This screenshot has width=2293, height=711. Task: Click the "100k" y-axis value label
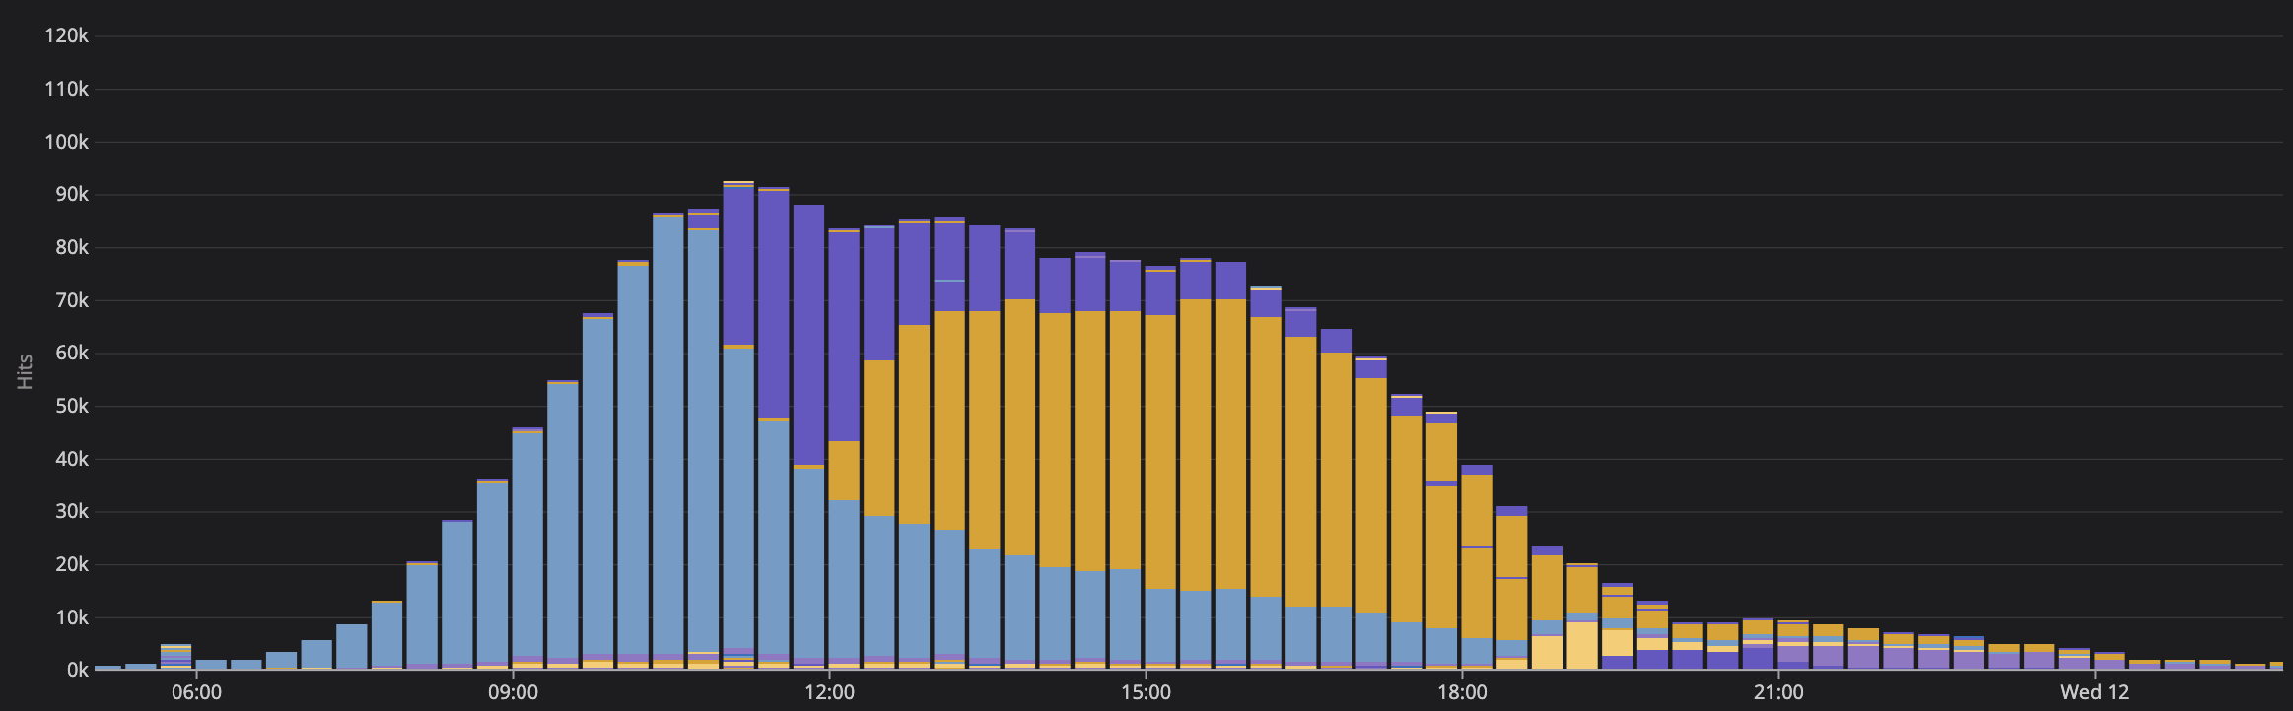click(x=66, y=142)
